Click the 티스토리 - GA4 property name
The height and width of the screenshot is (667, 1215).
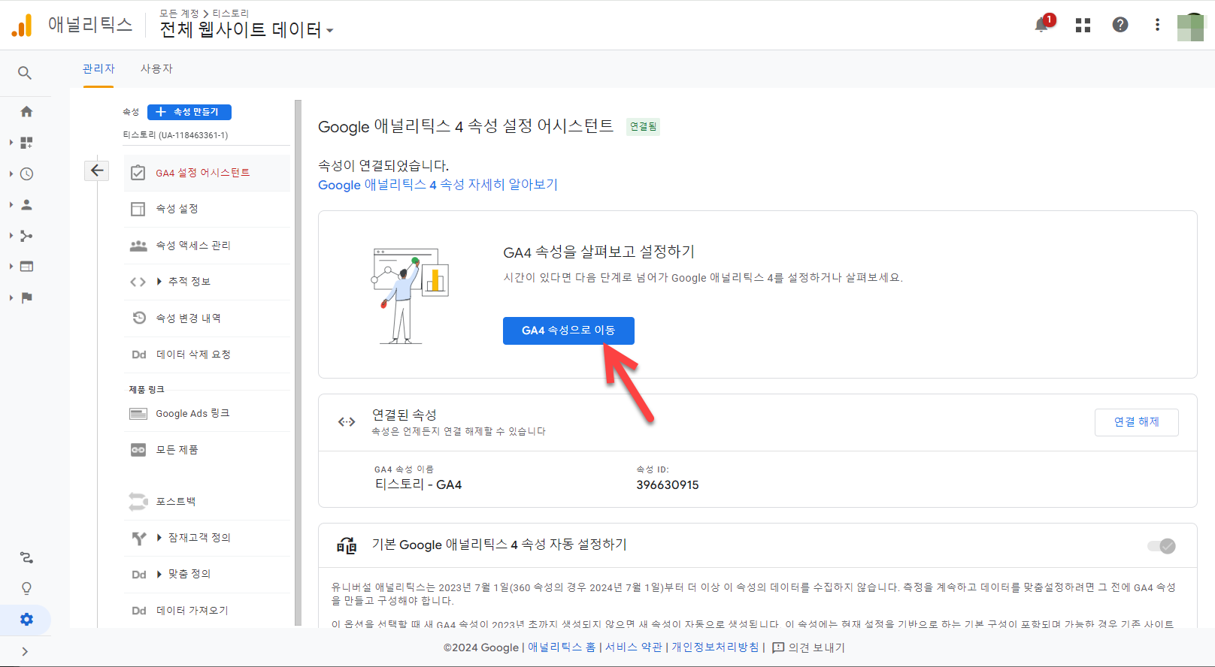pos(418,484)
